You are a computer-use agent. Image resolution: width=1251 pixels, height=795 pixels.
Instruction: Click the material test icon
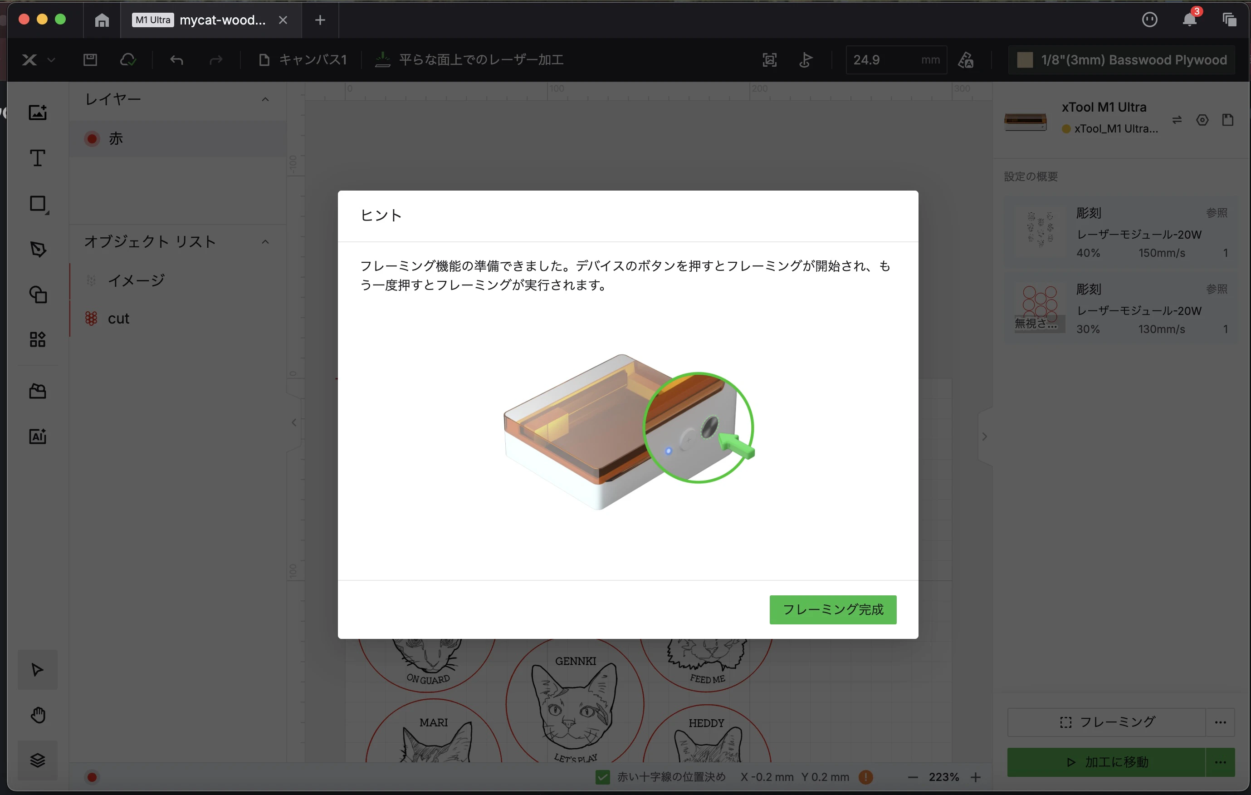(x=965, y=60)
